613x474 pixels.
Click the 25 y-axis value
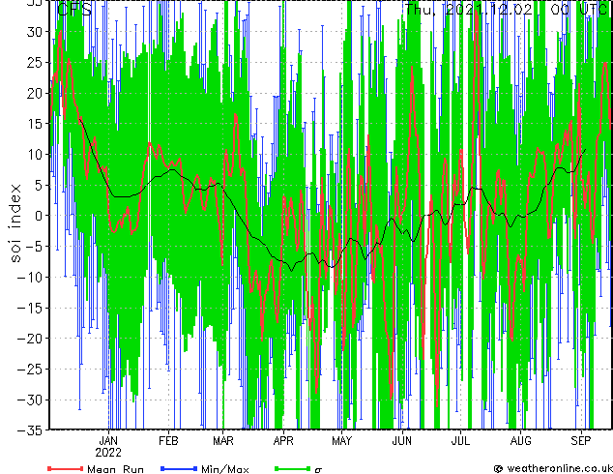click(36, 63)
